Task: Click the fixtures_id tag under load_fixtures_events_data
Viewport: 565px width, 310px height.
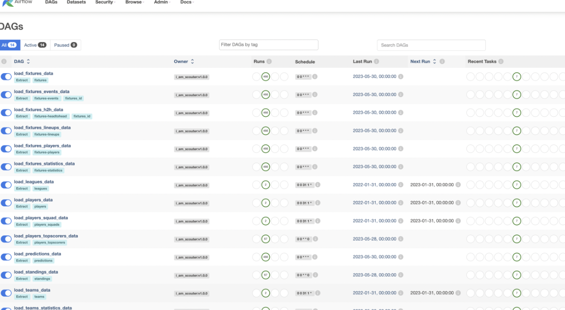Action: (73, 98)
